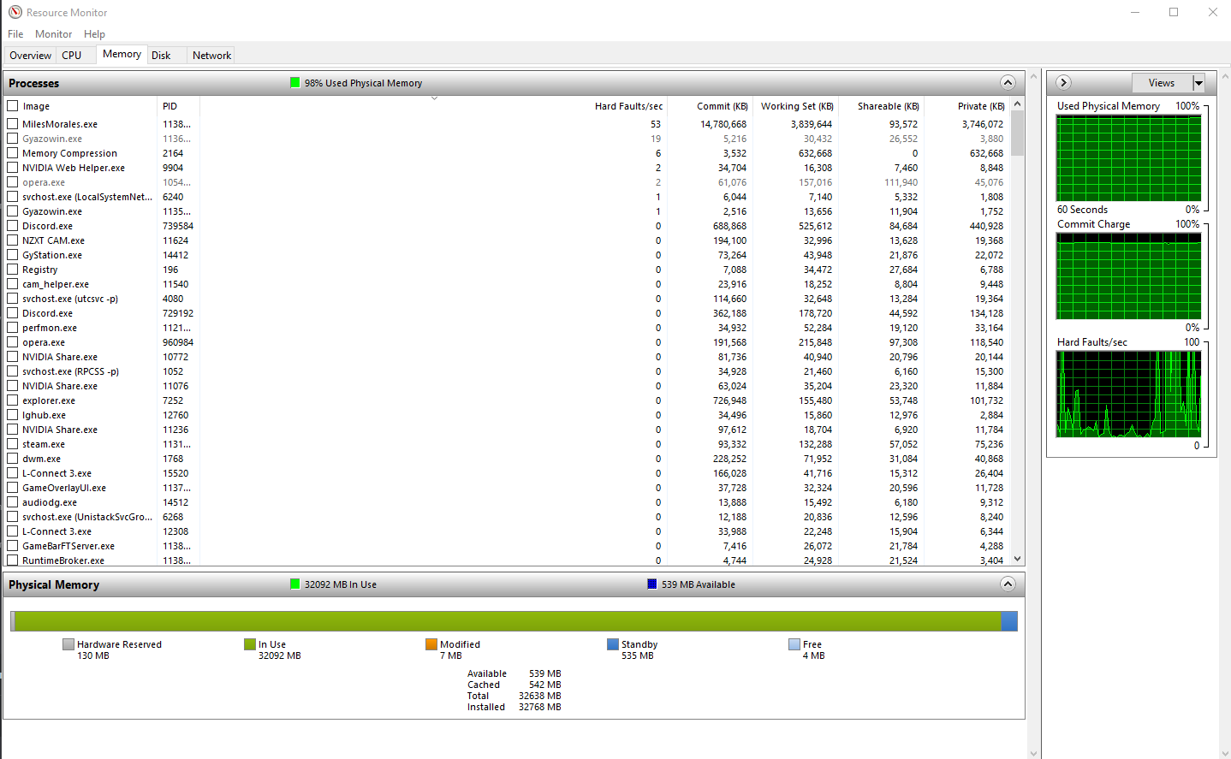
Task: Click the In Use legend square
Action: pos(249,644)
